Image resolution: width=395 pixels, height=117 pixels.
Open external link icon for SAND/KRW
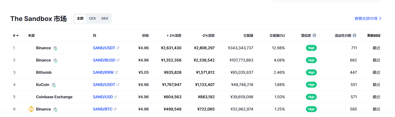[x=116, y=72]
